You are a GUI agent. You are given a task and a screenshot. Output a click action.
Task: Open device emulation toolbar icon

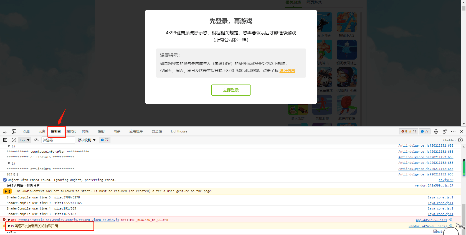tap(14, 131)
